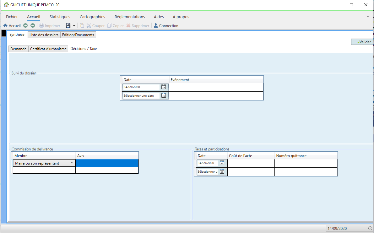Click the Imprimer printer icon
The width and height of the screenshot is (374, 233).
tap(41, 25)
